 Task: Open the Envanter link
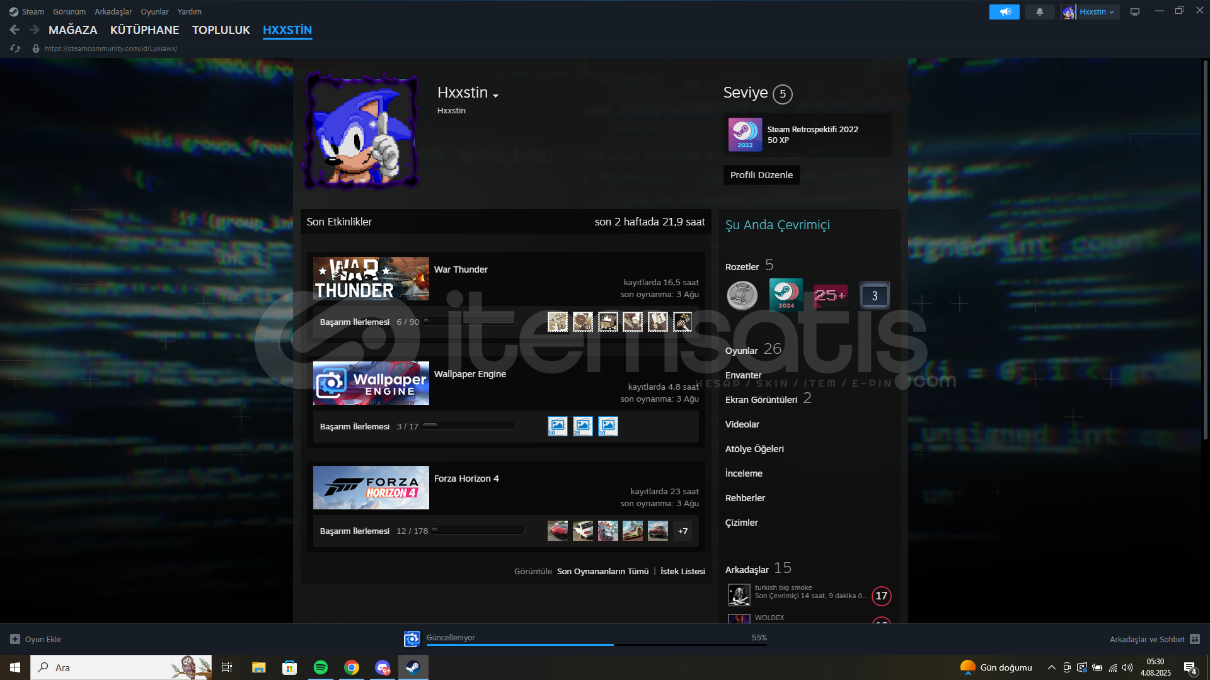click(743, 375)
